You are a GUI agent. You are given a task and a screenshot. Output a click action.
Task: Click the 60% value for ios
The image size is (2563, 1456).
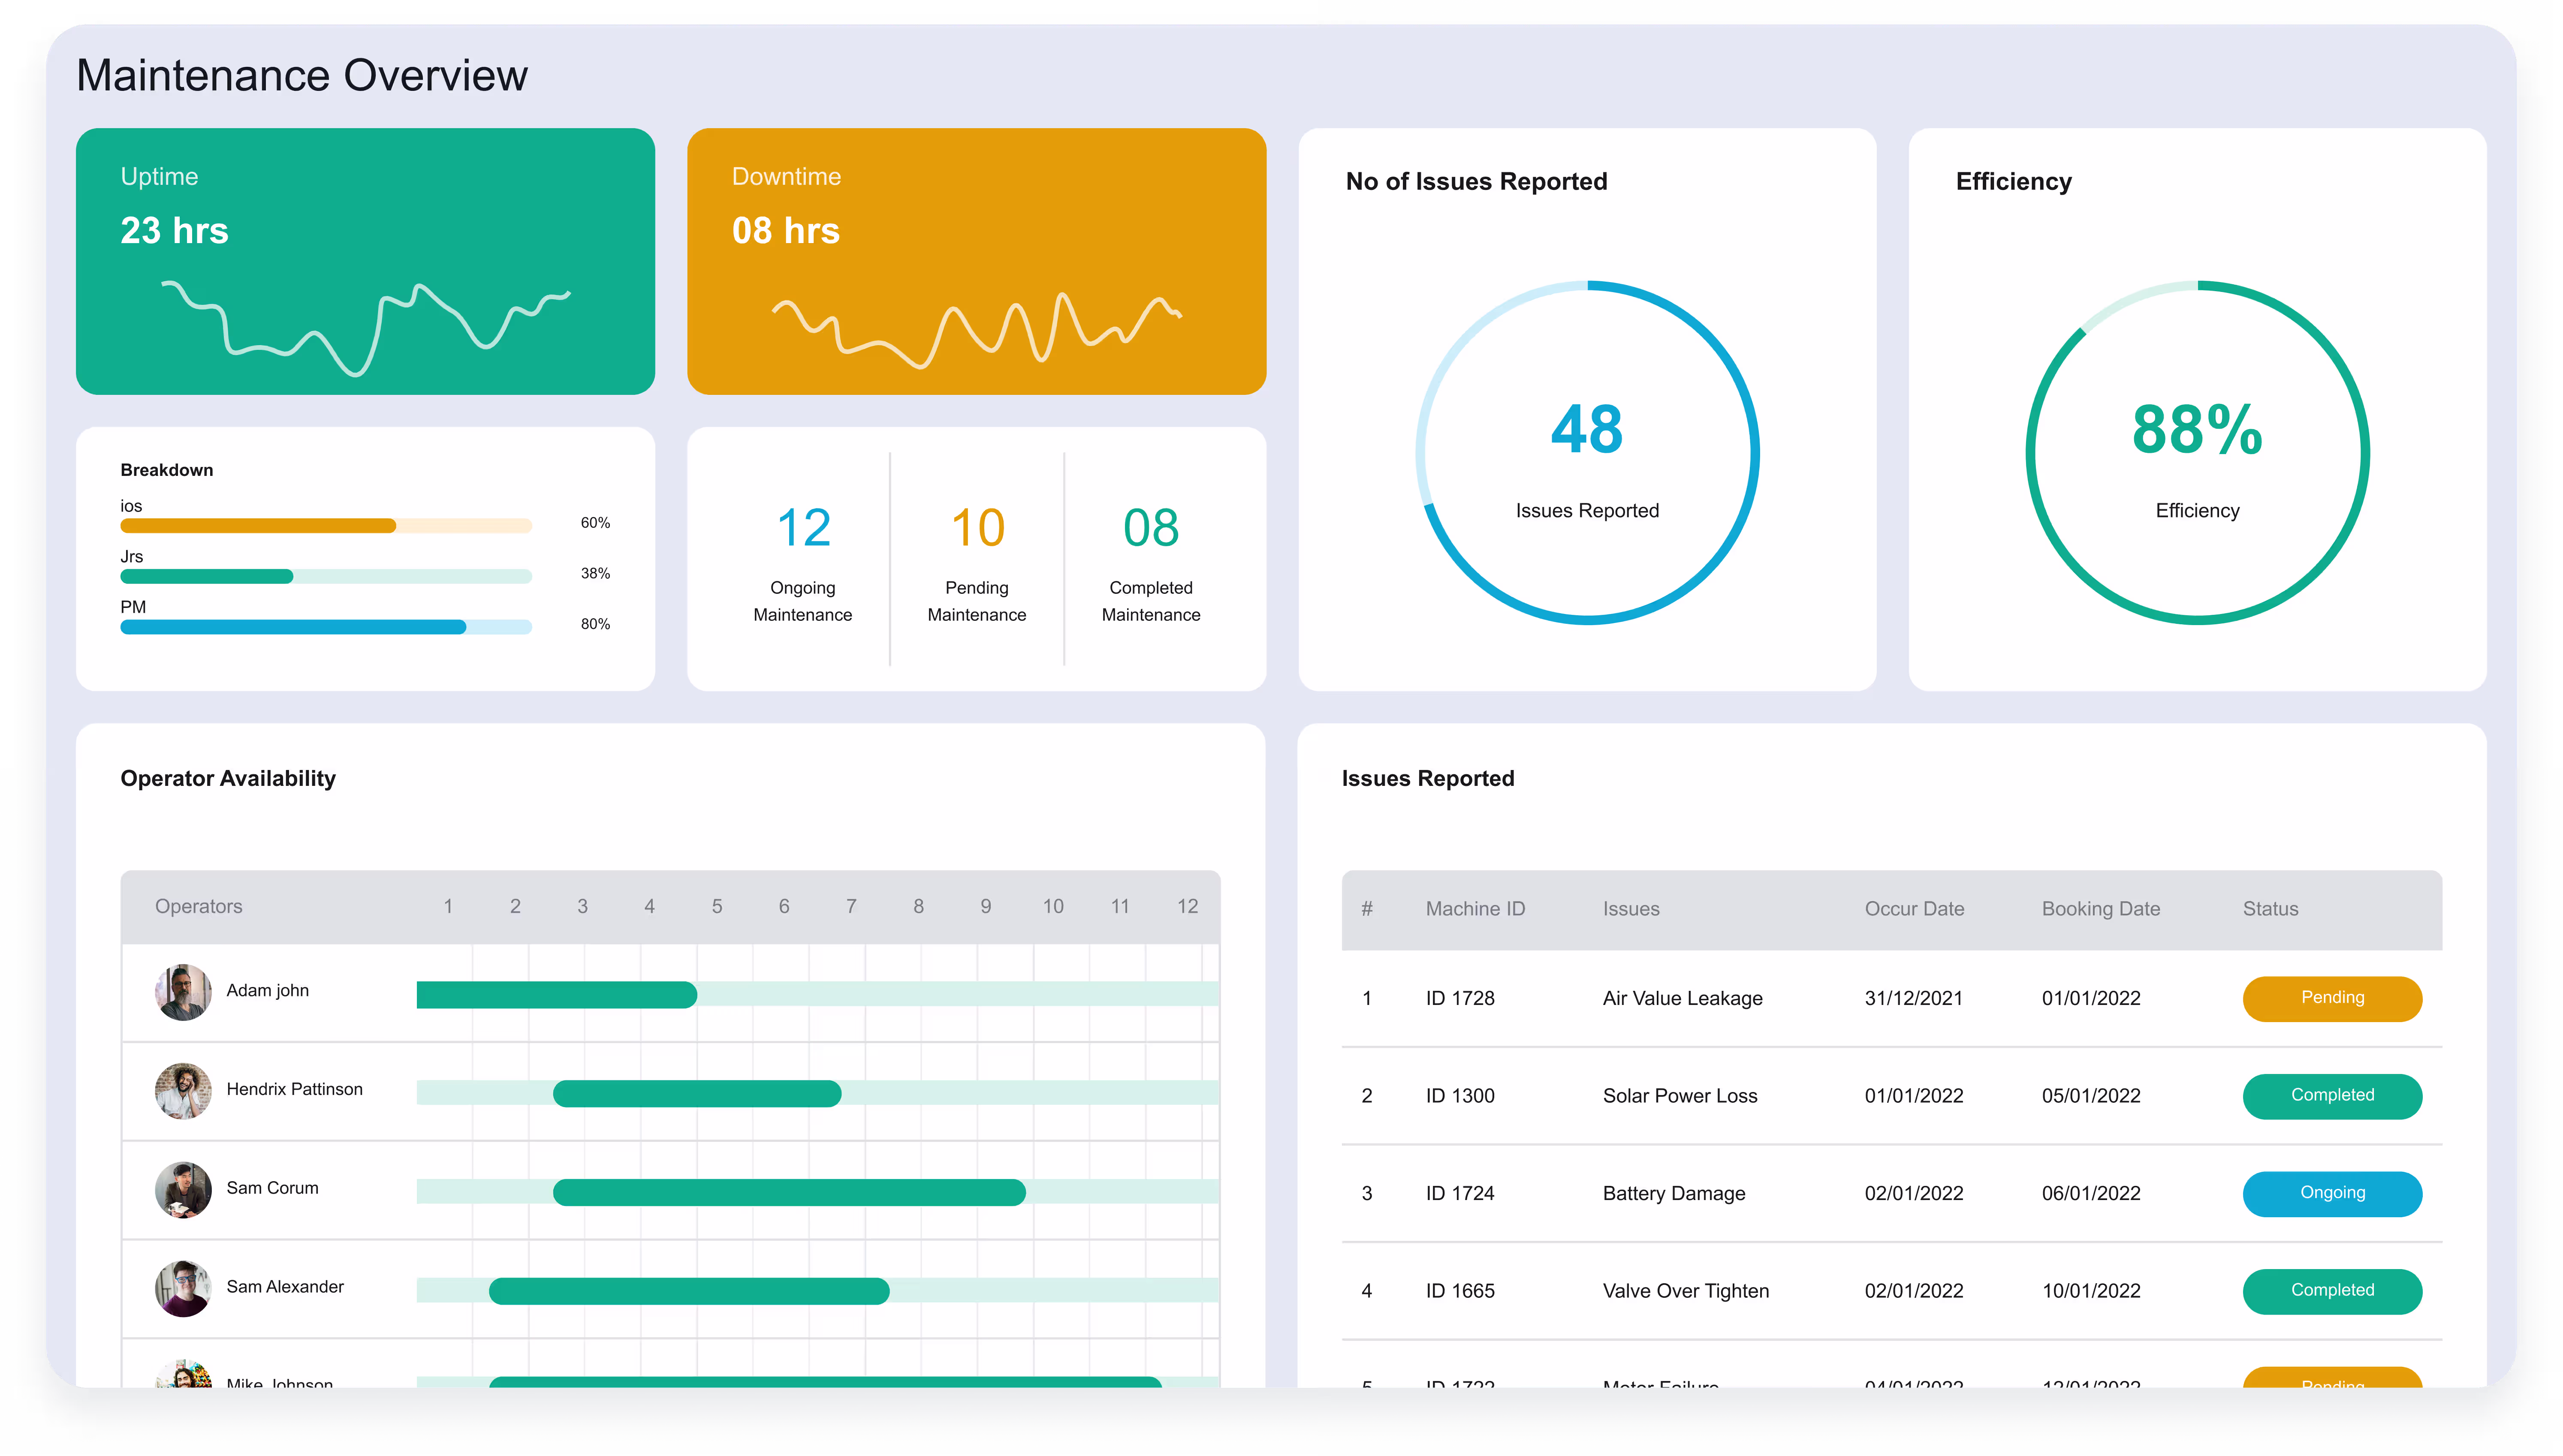[595, 523]
